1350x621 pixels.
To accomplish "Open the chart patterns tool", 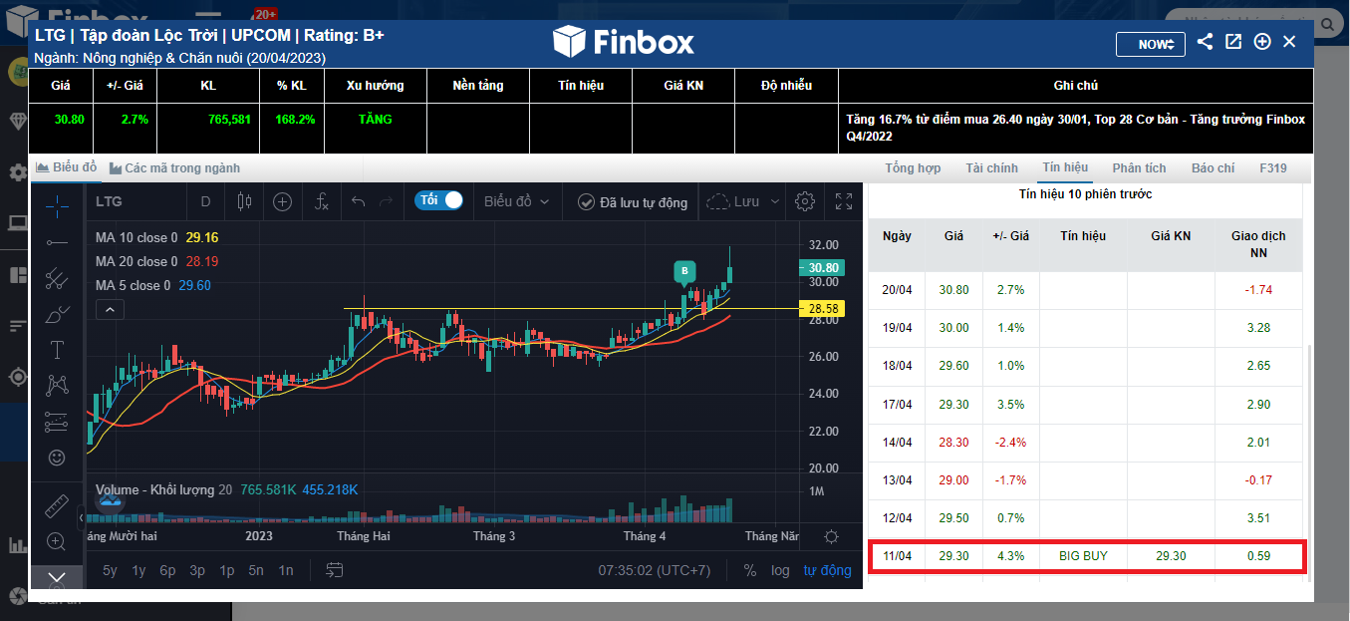I will (57, 386).
